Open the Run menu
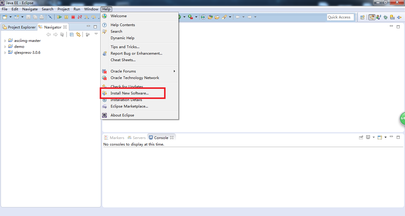Viewport: 405px width, 216px height. tap(77, 9)
